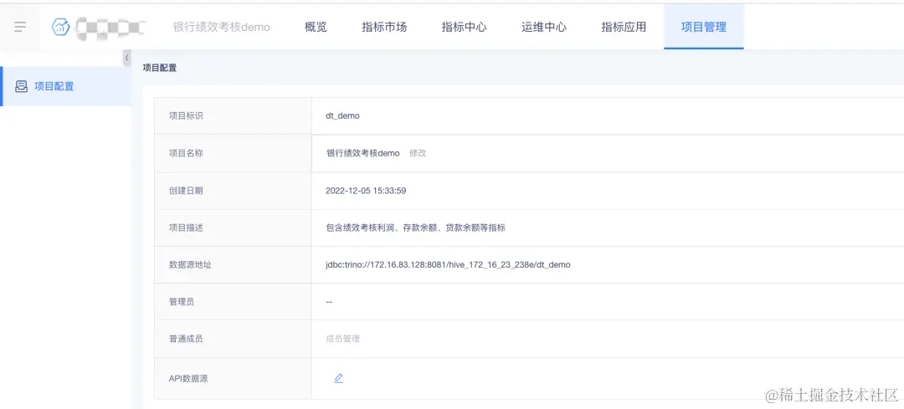Click the -- placeholder in the 管理员 row
The image size is (904, 409).
coord(329,302)
